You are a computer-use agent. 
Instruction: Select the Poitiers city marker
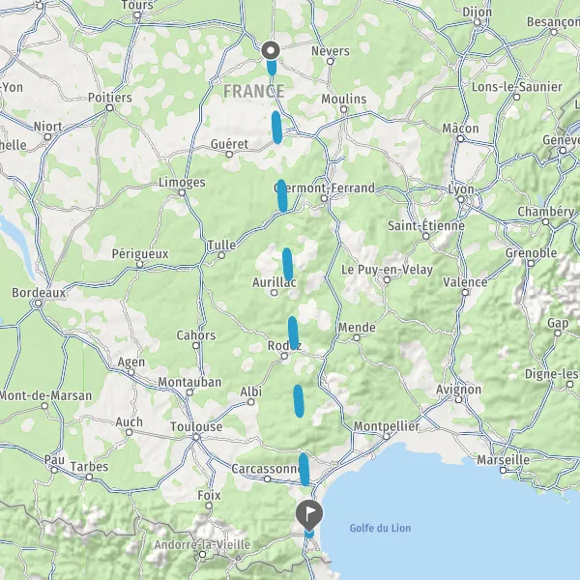click(110, 107)
